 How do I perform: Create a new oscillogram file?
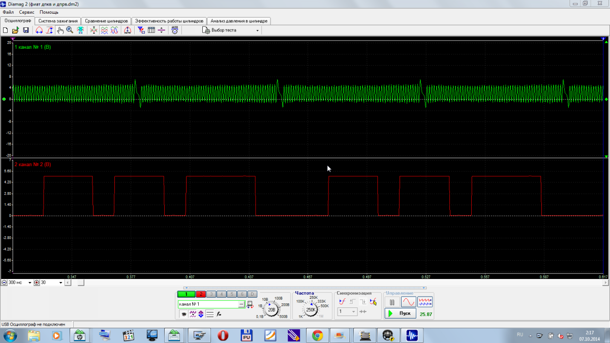5,30
